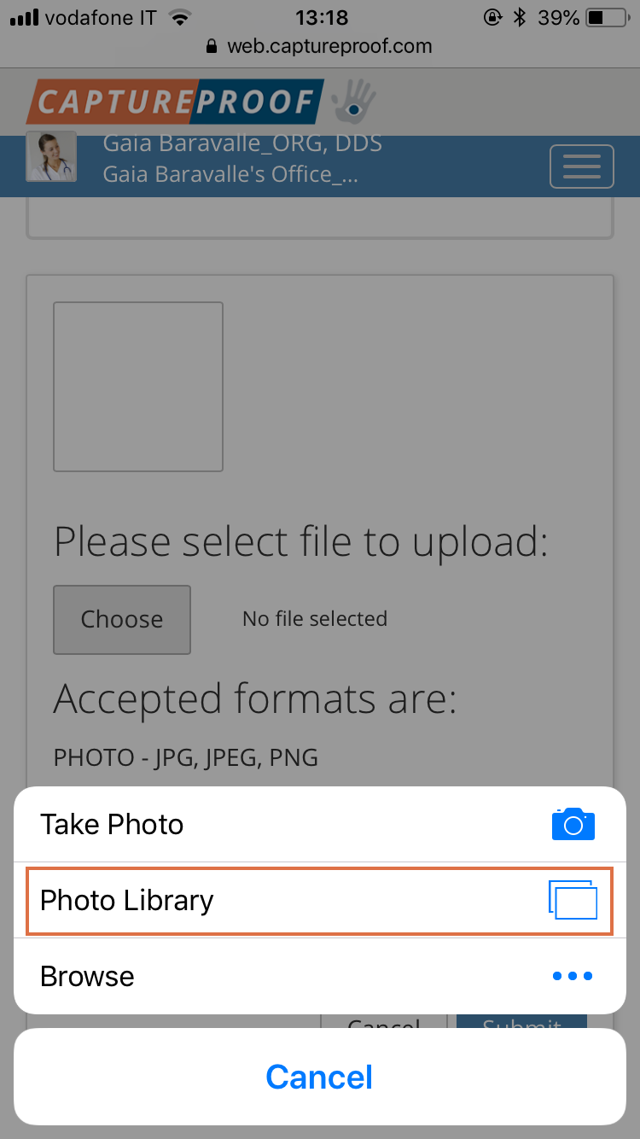640x1139 pixels.
Task: Open the hamburger navigation menu
Action: coord(582,166)
